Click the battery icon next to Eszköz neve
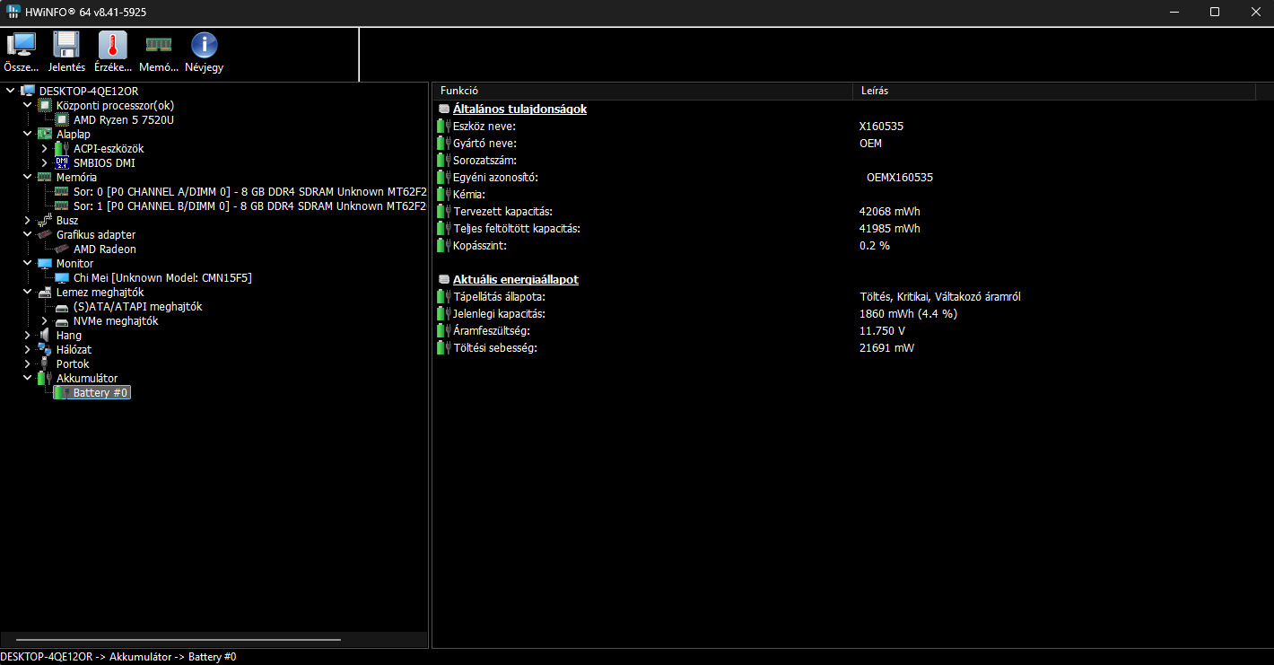 443,127
